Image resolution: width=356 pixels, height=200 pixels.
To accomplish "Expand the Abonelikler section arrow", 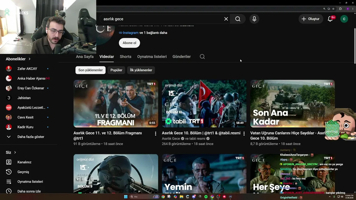I will coord(29,59).
